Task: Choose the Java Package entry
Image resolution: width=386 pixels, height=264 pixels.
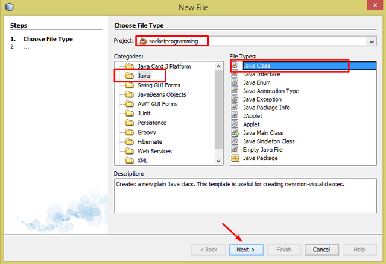Action: pyautogui.click(x=261, y=158)
